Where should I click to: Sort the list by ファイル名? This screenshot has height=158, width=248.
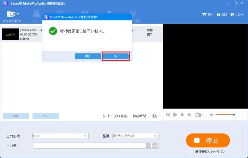click(120, 116)
